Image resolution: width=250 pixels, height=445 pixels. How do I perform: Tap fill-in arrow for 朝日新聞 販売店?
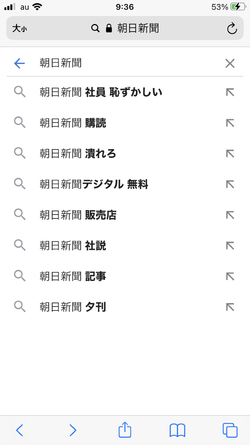tap(230, 215)
